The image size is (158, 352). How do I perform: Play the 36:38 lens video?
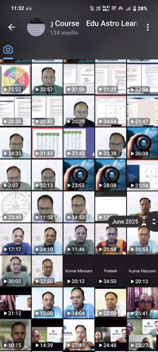point(142,143)
